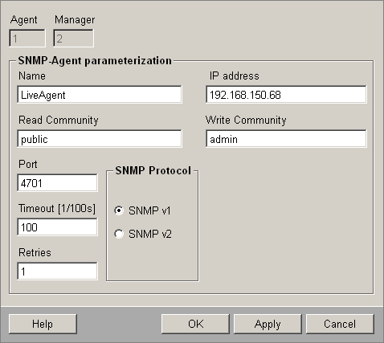
Task: Click the IP address label text
Action: [x=235, y=76]
